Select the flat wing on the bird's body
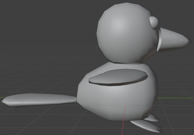The width and height of the screenshot is (194, 135). (x=118, y=77)
